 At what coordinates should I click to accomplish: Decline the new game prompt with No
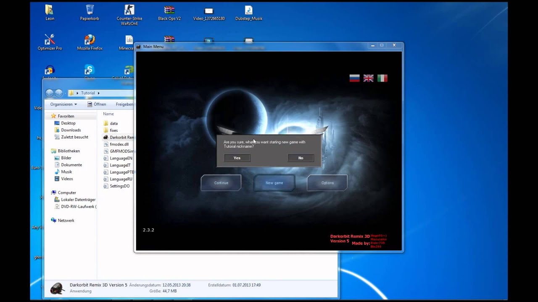click(x=301, y=158)
